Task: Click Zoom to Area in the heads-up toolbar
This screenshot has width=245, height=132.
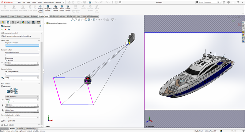Action: 76,20
